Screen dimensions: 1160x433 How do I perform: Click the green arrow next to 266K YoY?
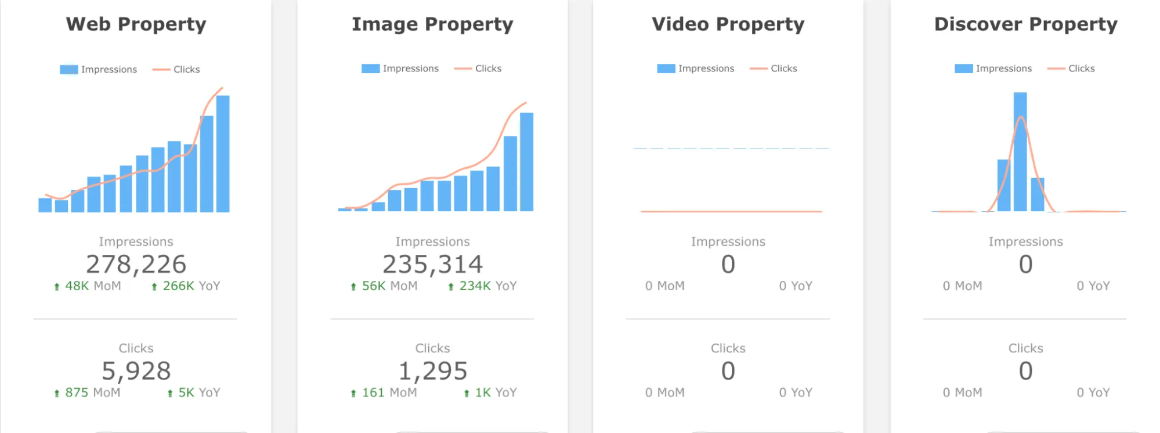coord(154,287)
